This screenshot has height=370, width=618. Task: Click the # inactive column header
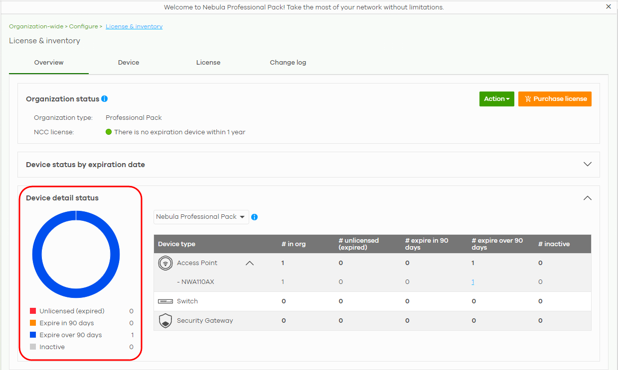click(x=554, y=244)
